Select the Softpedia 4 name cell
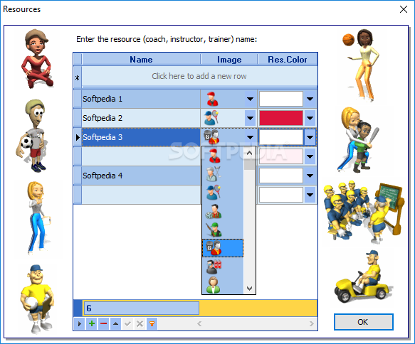This screenshot has height=344, width=415. (x=141, y=176)
